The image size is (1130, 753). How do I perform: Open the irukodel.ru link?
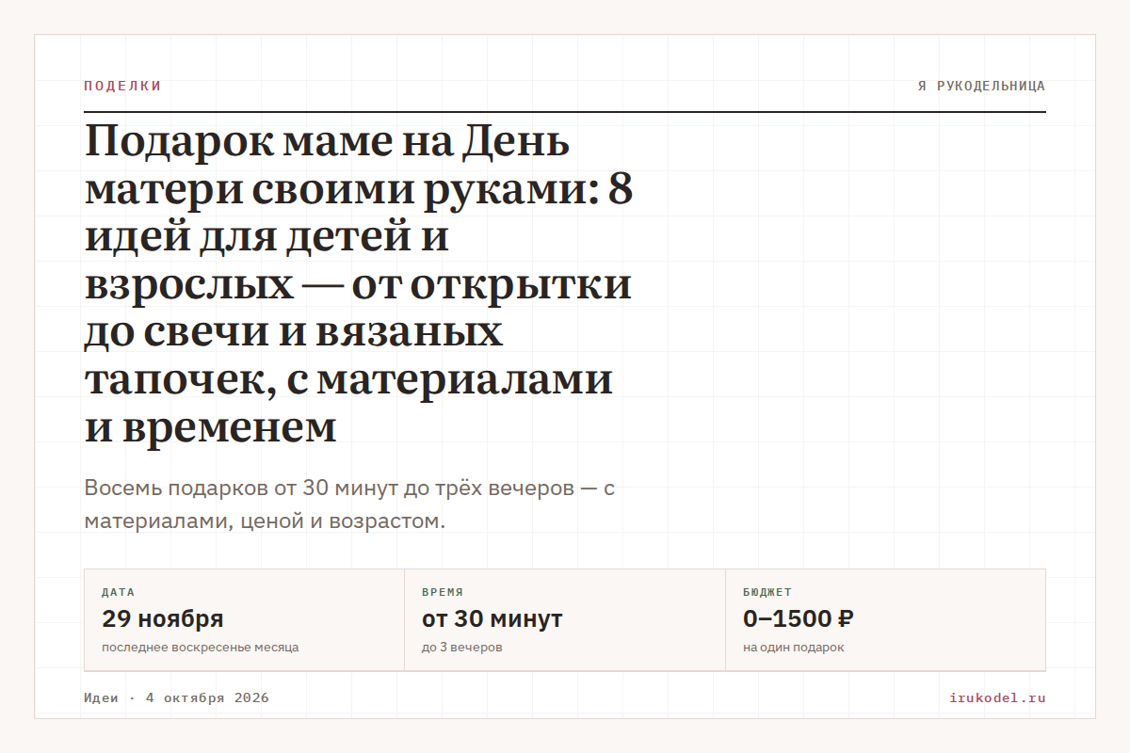tap(998, 698)
